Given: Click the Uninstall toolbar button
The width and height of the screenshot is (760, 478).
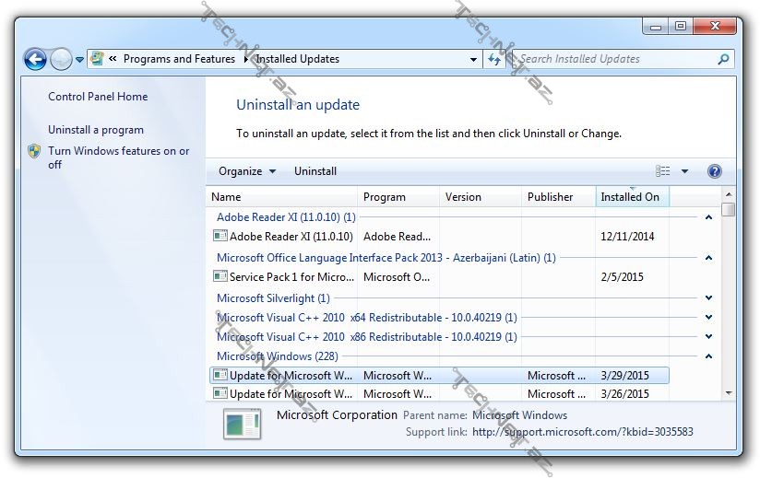Looking at the screenshot, I should point(315,171).
